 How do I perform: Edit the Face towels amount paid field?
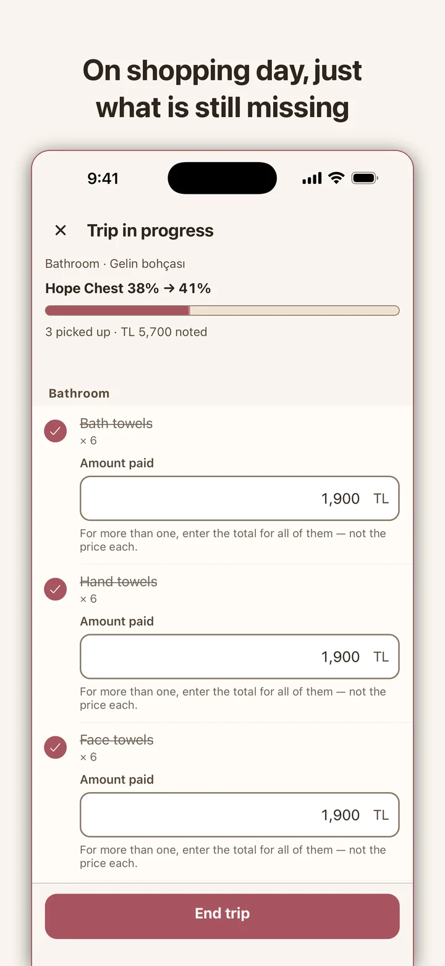coord(240,815)
